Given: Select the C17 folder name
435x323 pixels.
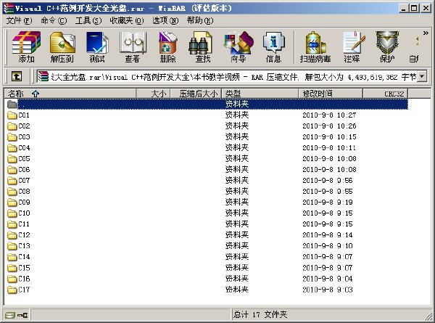Looking at the screenshot, I should tap(24, 290).
